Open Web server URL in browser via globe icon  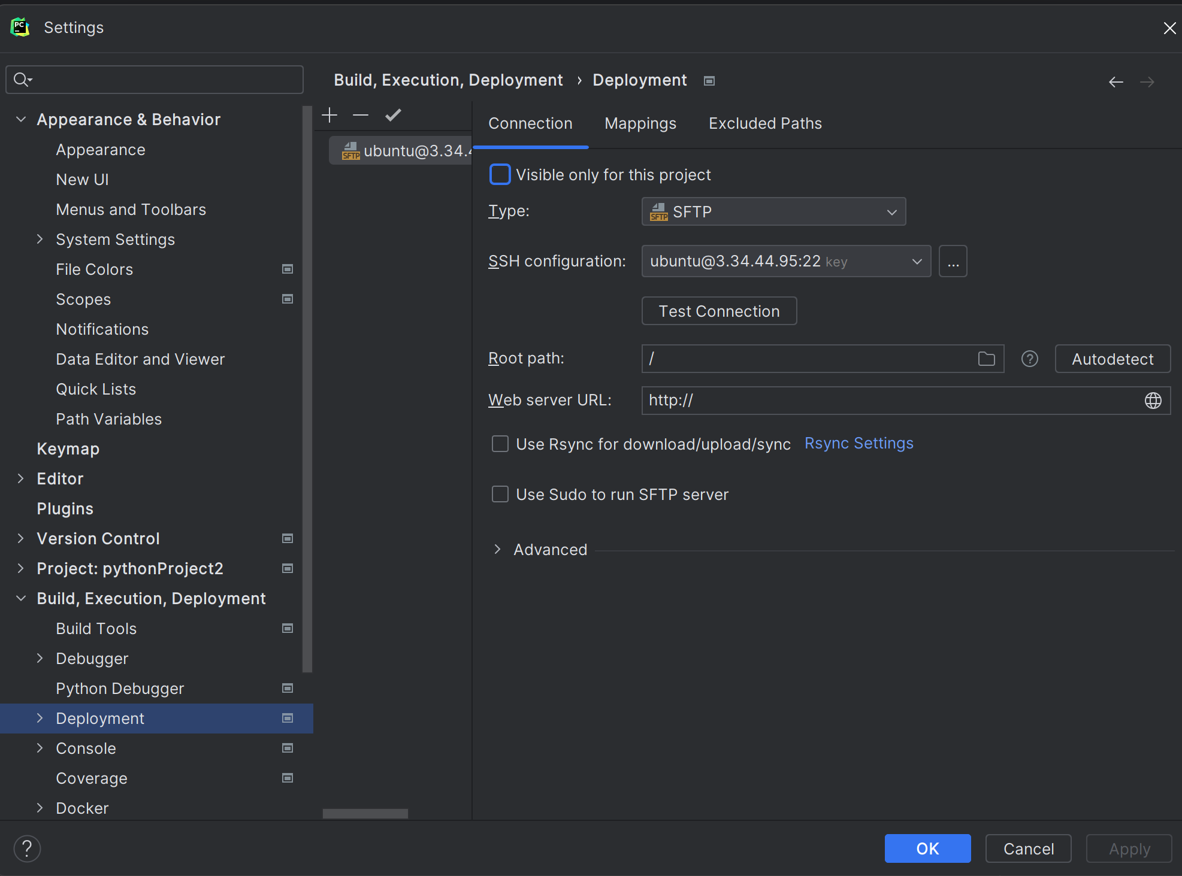click(x=1153, y=400)
